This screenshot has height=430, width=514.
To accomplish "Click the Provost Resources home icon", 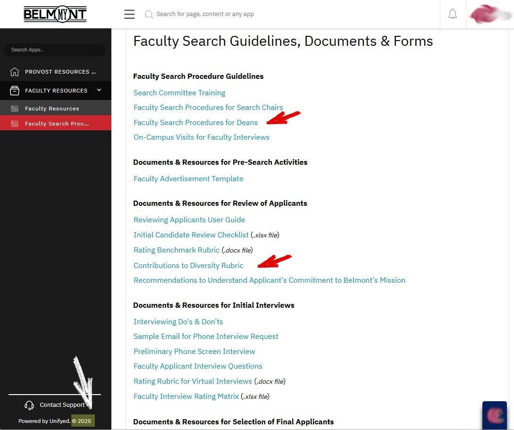I will (15, 72).
